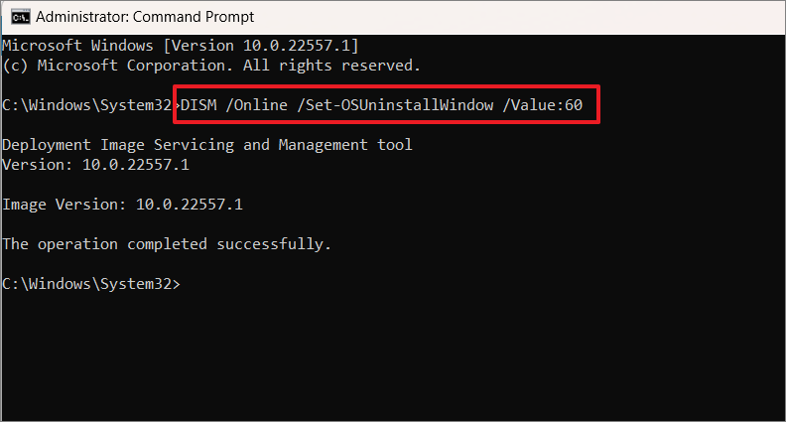This screenshot has width=786, height=422.
Task: Click the /Value:60 argument
Action: click(x=543, y=105)
